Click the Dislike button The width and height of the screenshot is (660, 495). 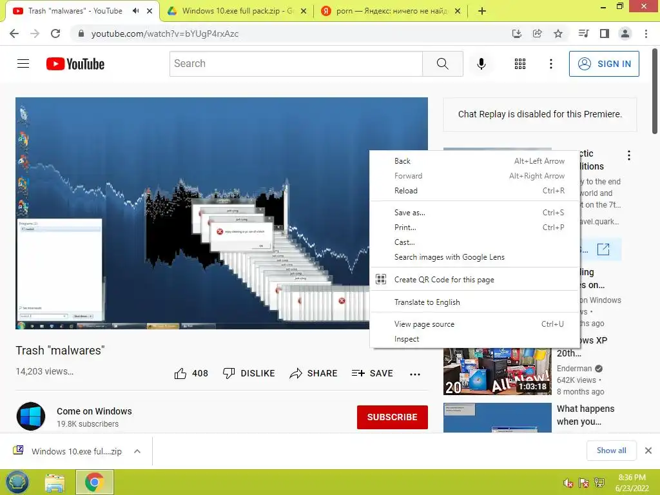(x=249, y=373)
